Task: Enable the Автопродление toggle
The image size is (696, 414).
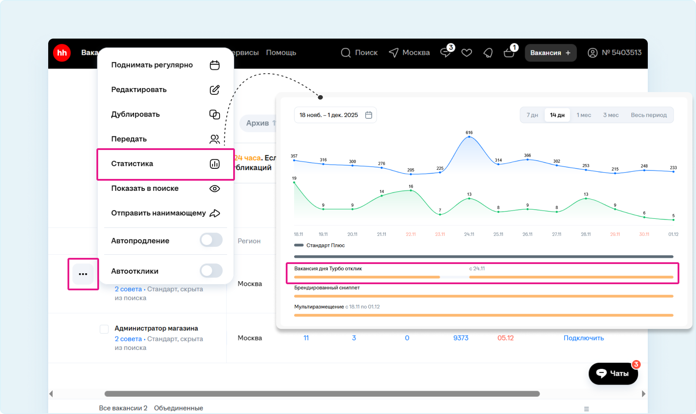Action: [211, 240]
